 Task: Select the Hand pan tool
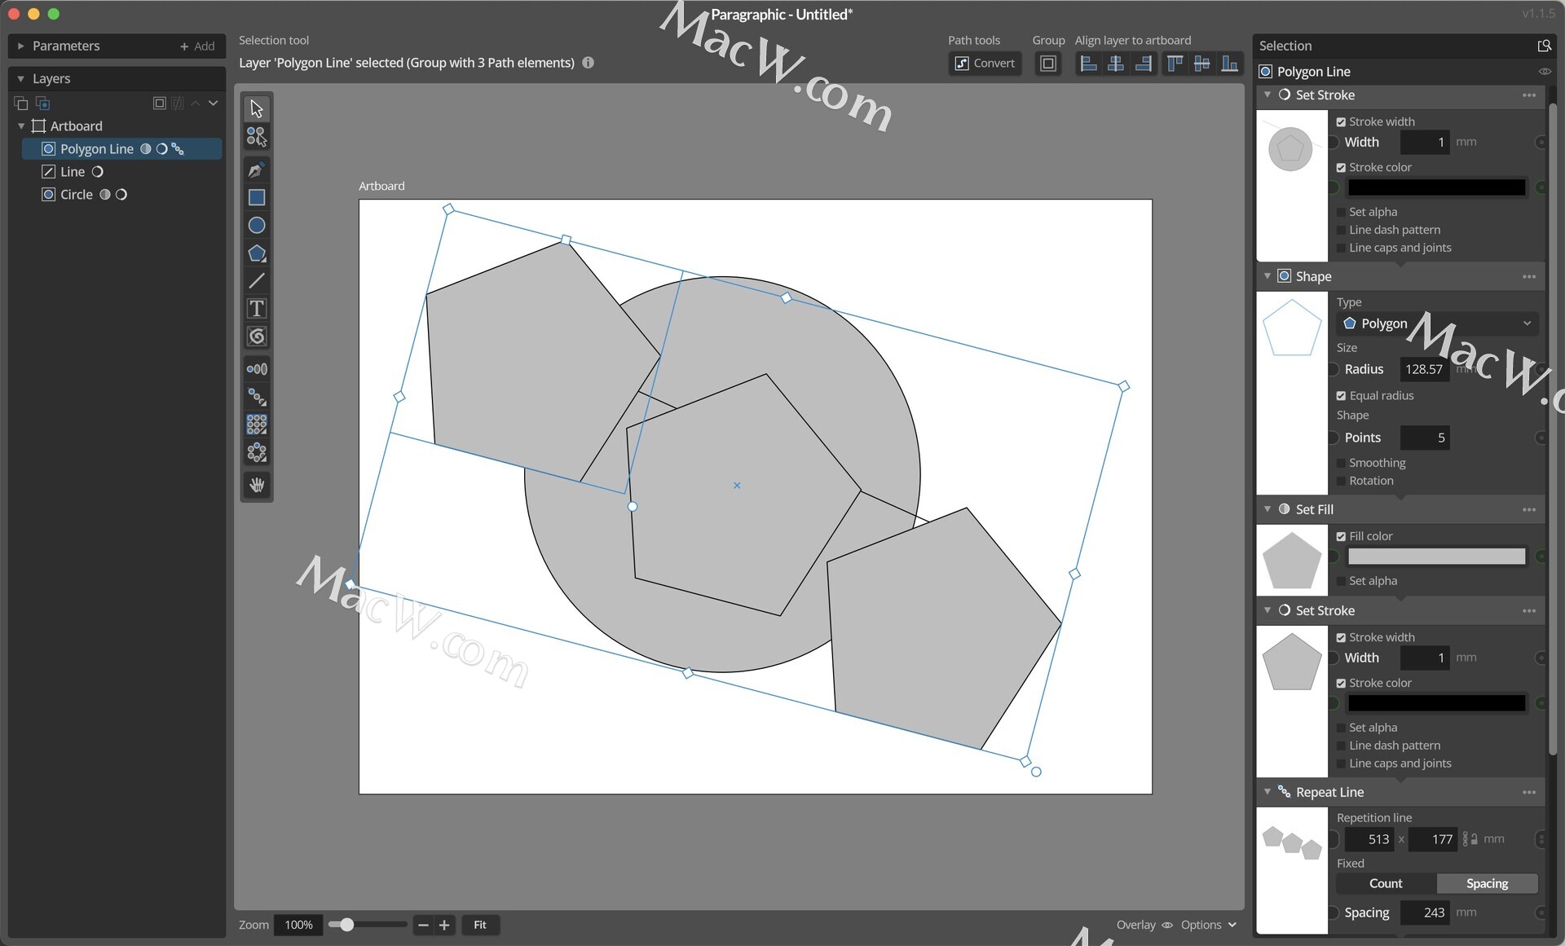[256, 486]
